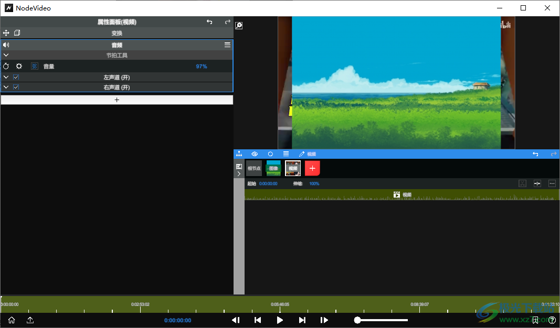Open the three-dots more options on timeline
The height and width of the screenshot is (328, 560).
click(x=552, y=183)
